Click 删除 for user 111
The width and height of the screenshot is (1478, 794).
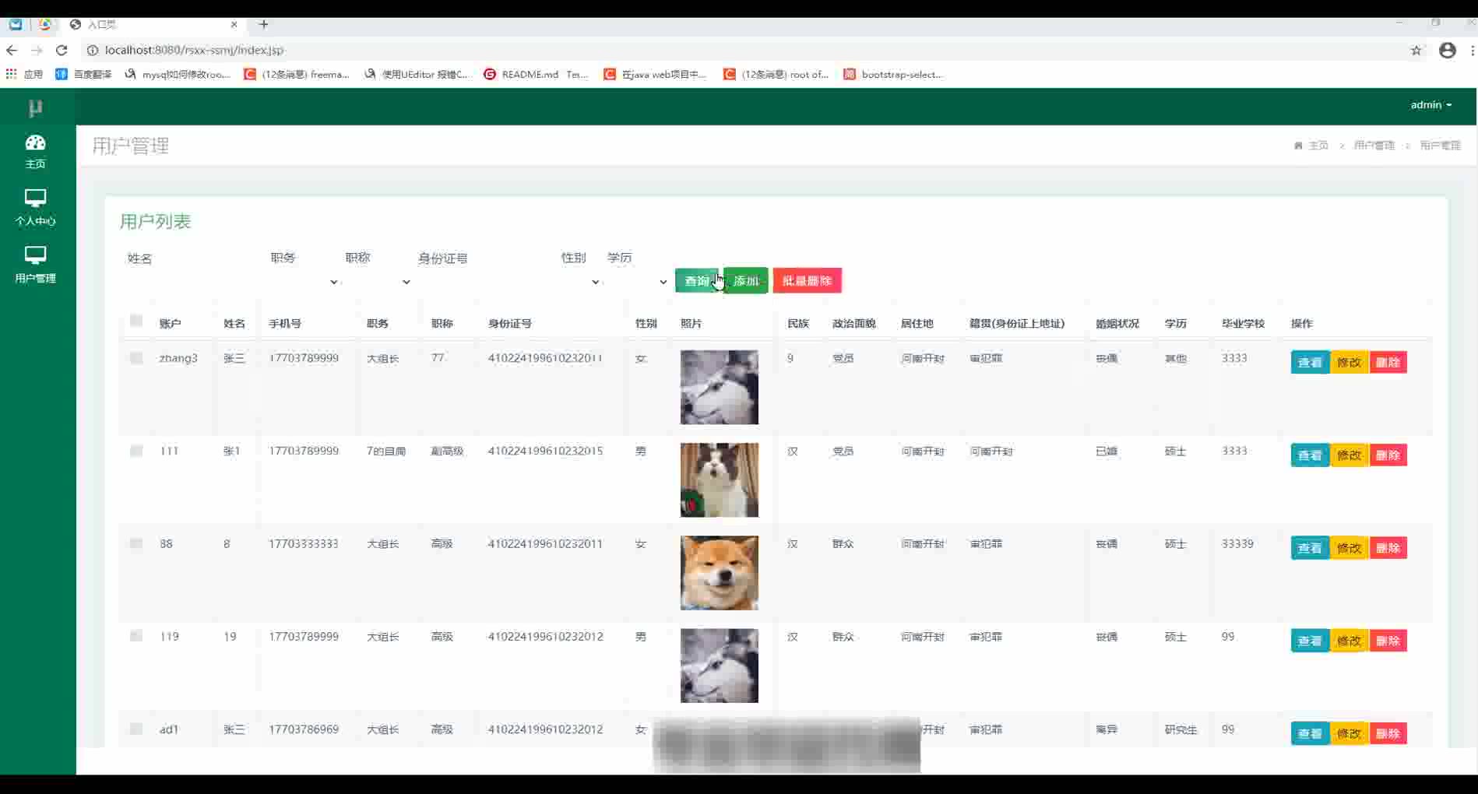coord(1388,455)
